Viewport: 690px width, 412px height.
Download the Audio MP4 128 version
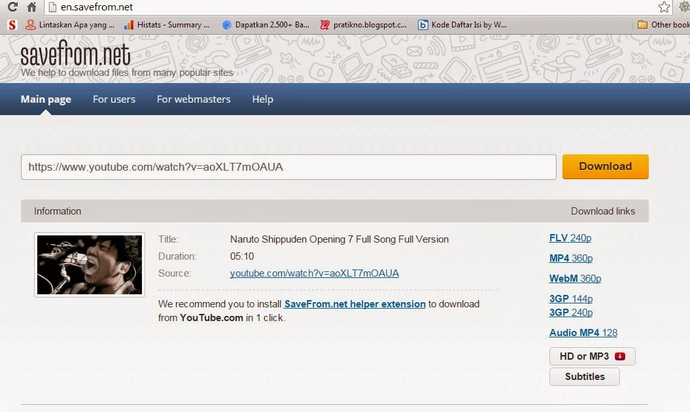(583, 333)
